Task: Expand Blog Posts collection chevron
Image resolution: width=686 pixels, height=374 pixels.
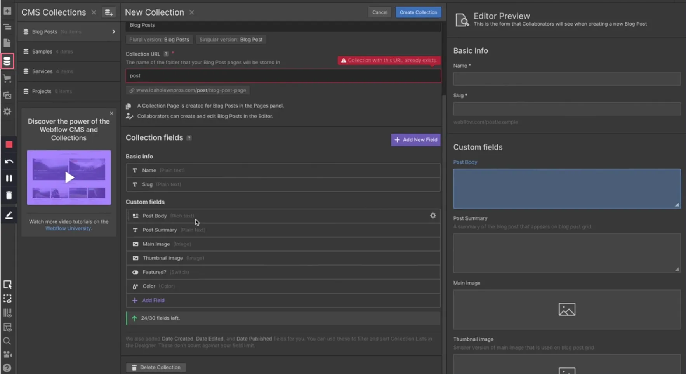Action: 114,31
